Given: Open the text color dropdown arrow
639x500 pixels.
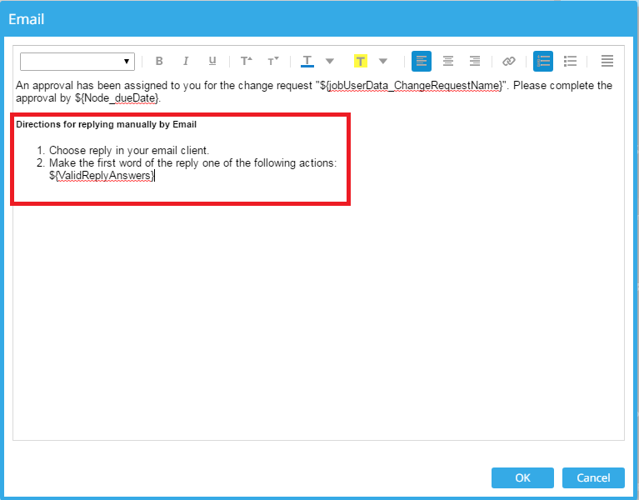Looking at the screenshot, I should 330,61.
